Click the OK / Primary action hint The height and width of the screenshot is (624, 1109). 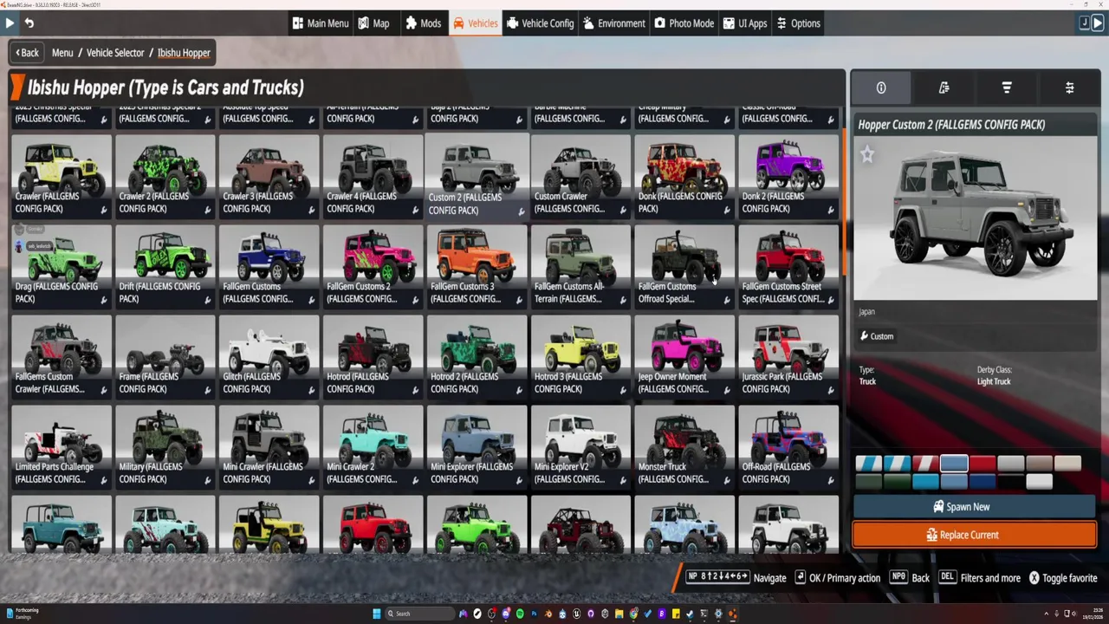point(837,578)
